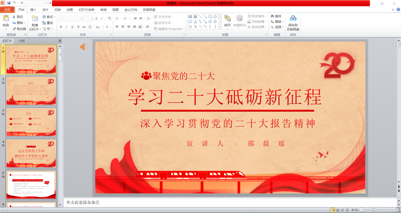Image resolution: width=401 pixels, height=213 pixels.
Task: Toggle Italic formatting
Action: pos(67,27)
